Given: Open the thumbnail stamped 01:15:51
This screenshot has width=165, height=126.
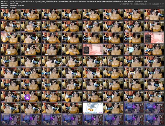Looking at the screenshot, I should pyautogui.click(x=93, y=120).
